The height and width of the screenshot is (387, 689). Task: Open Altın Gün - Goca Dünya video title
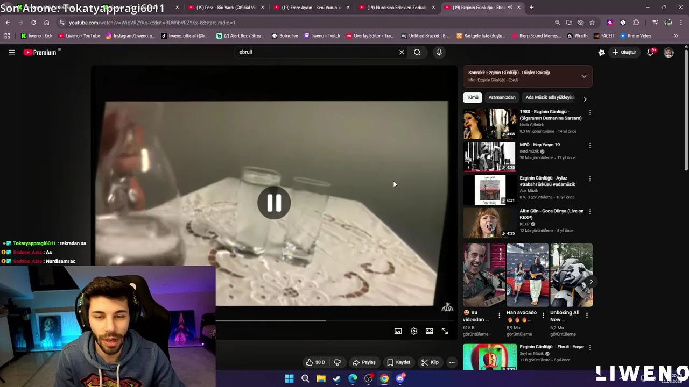[551, 214]
